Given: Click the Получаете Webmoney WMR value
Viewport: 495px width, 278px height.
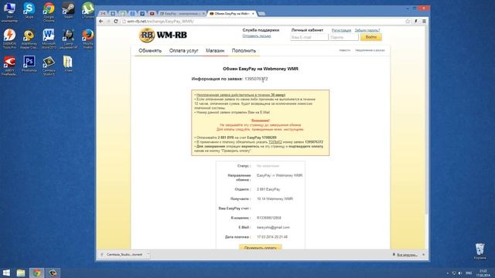Looking at the screenshot, I should pyautogui.click(x=275, y=199).
